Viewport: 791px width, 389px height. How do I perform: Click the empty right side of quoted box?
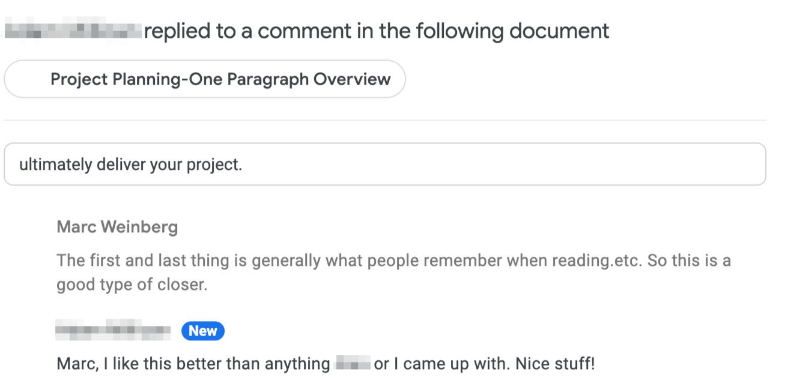541,164
